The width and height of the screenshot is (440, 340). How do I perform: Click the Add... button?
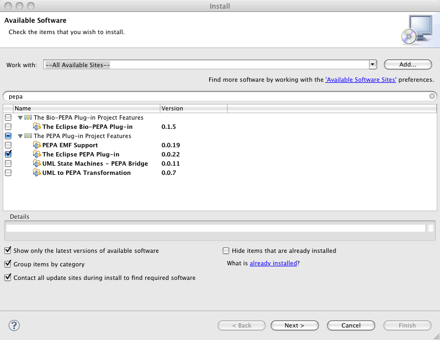tap(407, 64)
